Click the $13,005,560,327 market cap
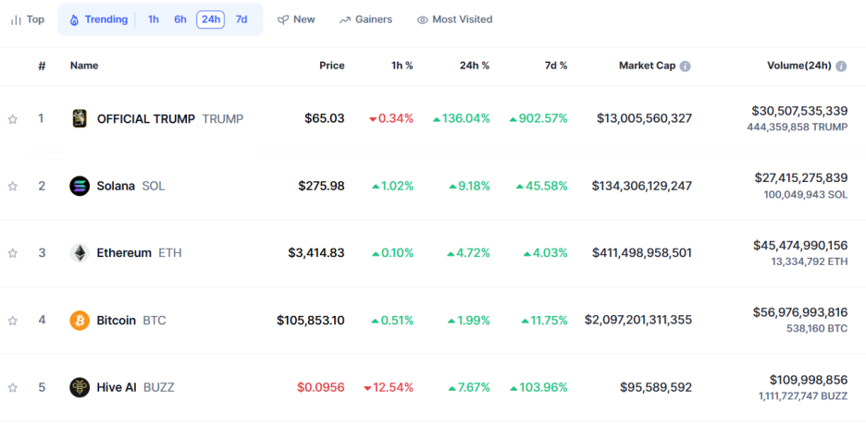The width and height of the screenshot is (866, 437). click(x=645, y=118)
